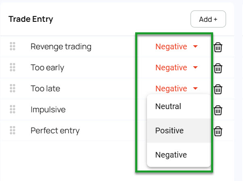Click drag handle beside Perfect entry
243x181 pixels.
point(13,130)
